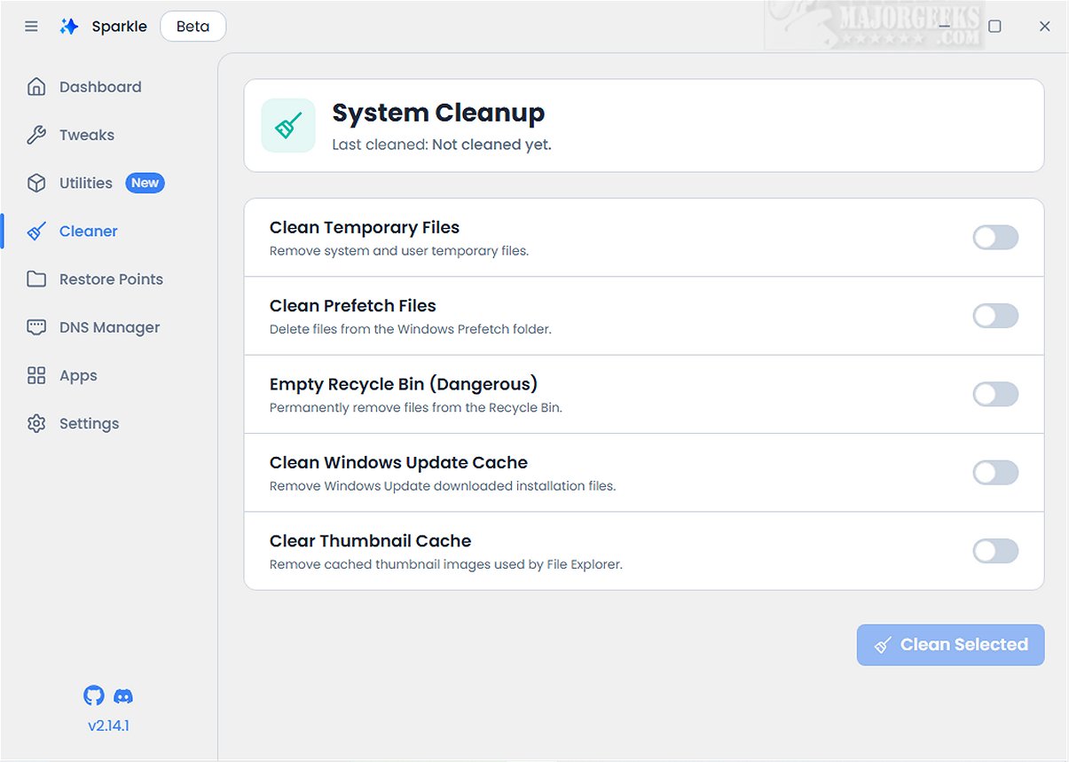Click the Tweaks wrench icon
Screen dimensions: 1069x762
(x=36, y=135)
